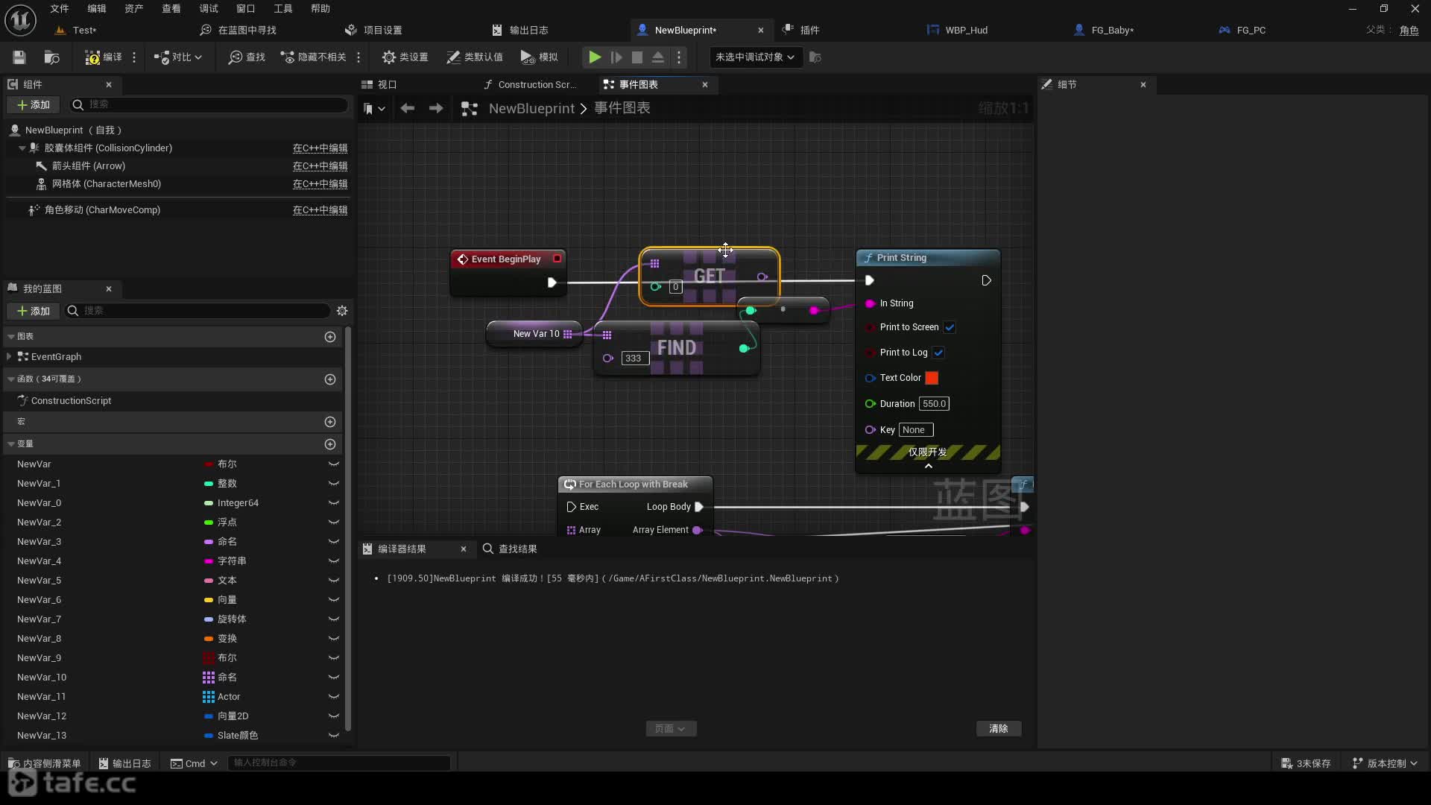Click NewVar_11 Actor array type icon

point(209,697)
